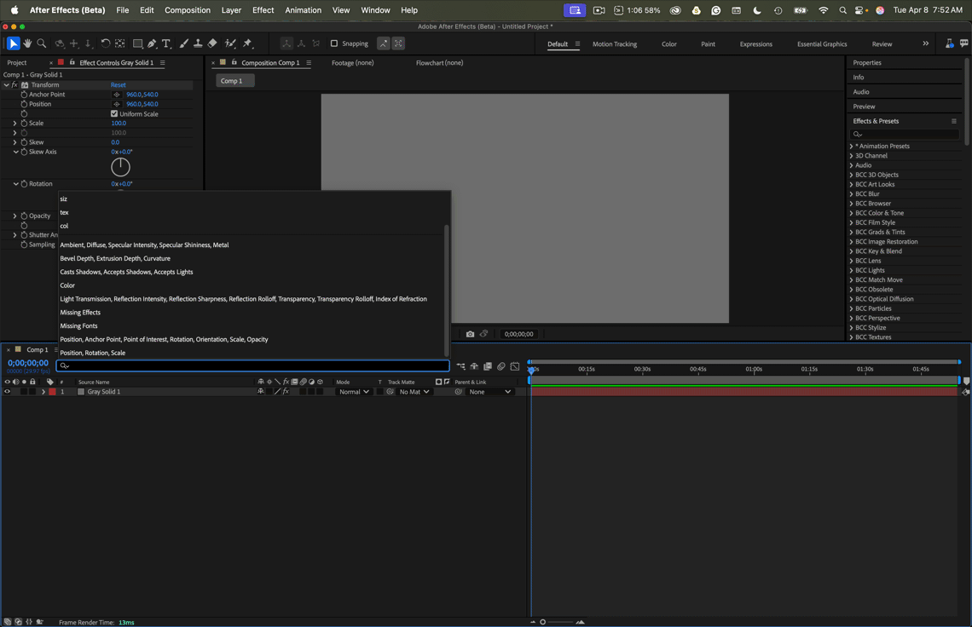This screenshot has height=627, width=972.
Task: Expand Gray Solid 1 layer properties
Action: (43, 392)
